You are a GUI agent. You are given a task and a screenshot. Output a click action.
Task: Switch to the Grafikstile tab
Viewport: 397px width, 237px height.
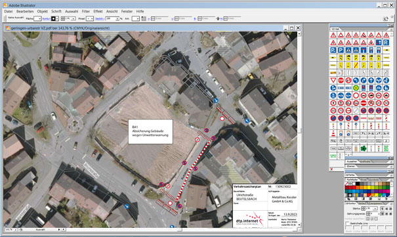[x=366, y=162]
